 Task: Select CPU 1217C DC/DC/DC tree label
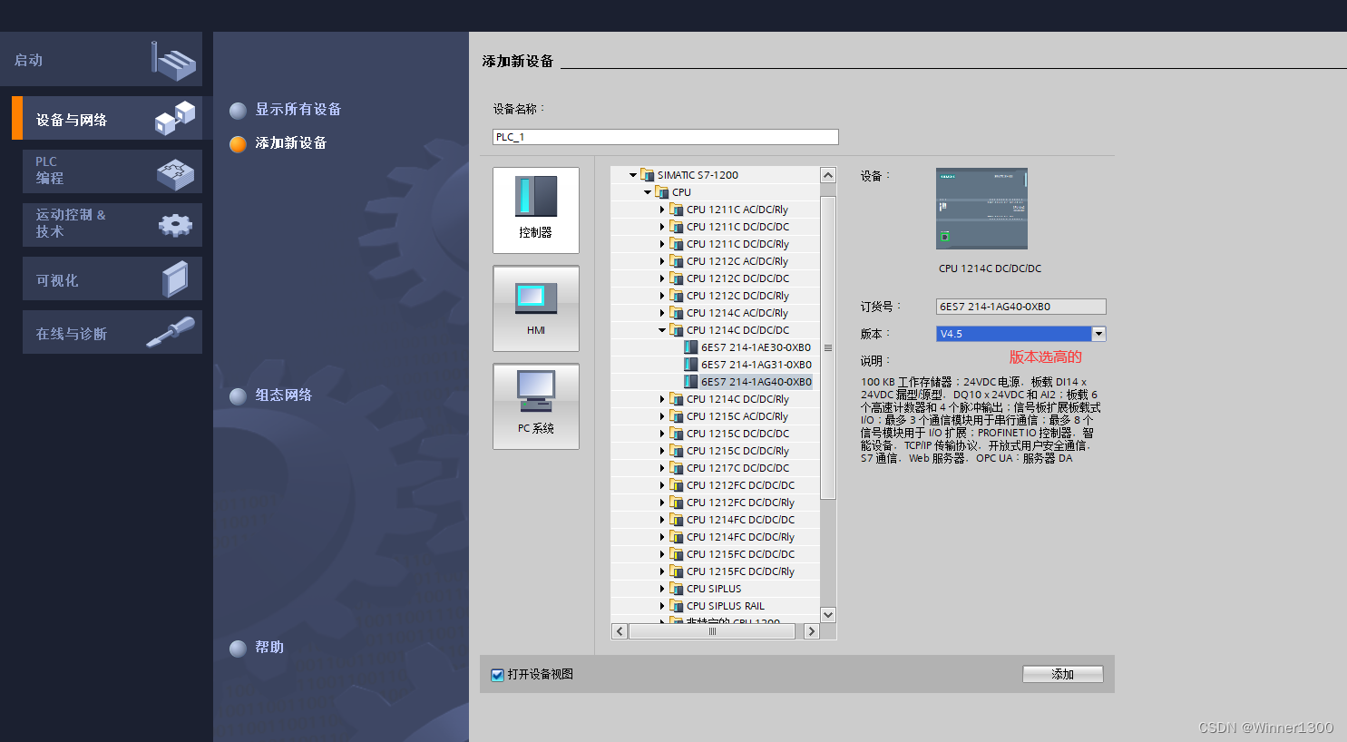(x=738, y=468)
